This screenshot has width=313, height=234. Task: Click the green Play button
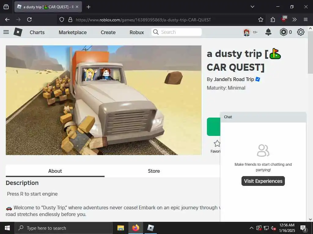(213, 127)
